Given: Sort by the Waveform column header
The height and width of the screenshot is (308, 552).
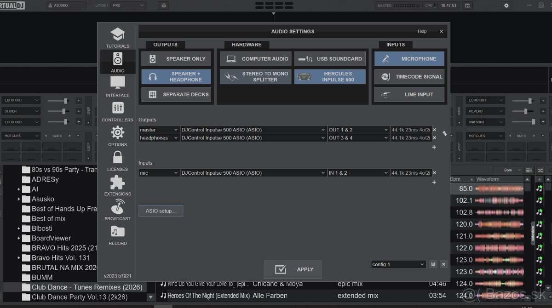Looking at the screenshot, I should [x=488, y=179].
